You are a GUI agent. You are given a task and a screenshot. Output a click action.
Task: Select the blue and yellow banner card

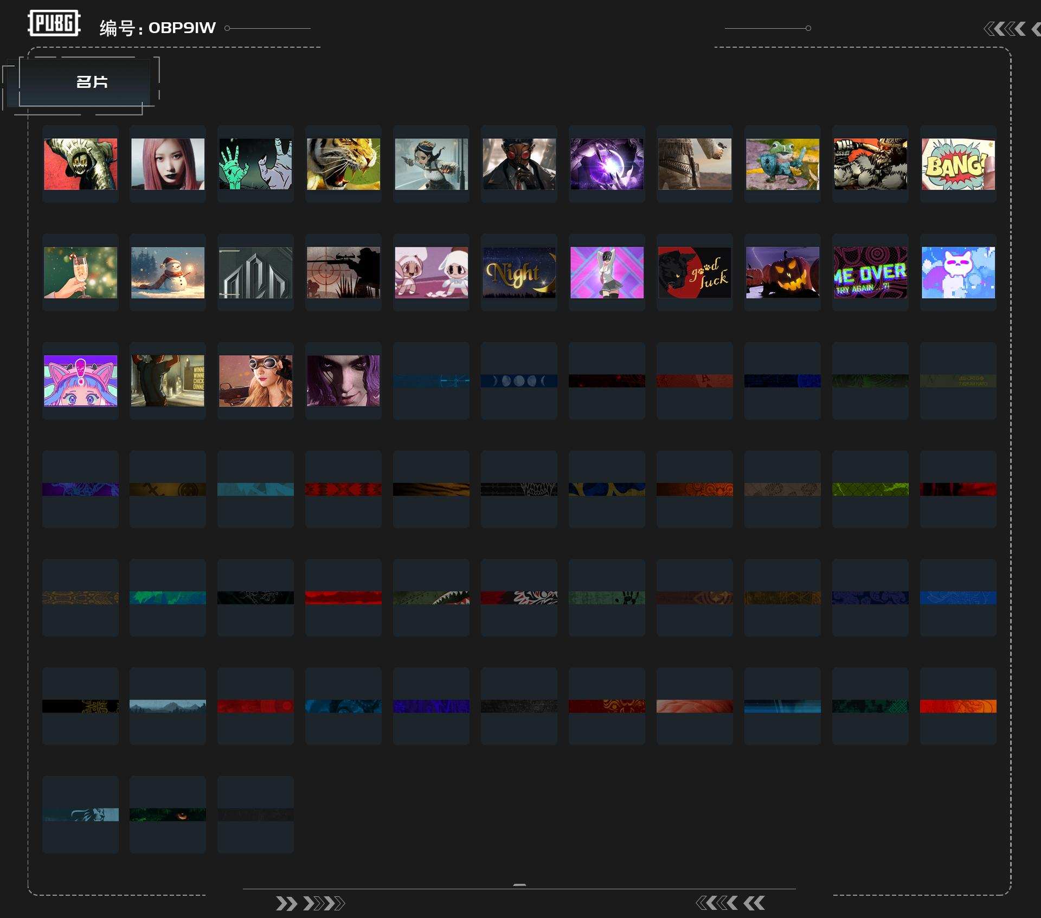pos(607,489)
